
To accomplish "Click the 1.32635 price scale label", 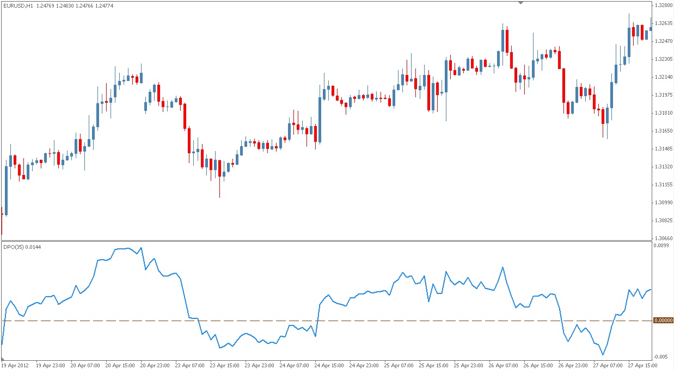I will click(664, 23).
